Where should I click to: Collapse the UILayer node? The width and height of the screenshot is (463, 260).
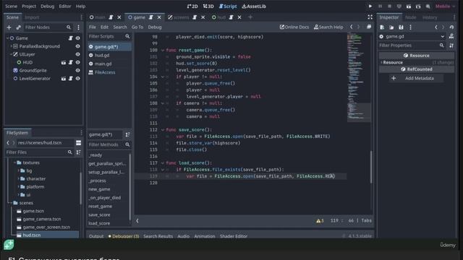point(12,55)
